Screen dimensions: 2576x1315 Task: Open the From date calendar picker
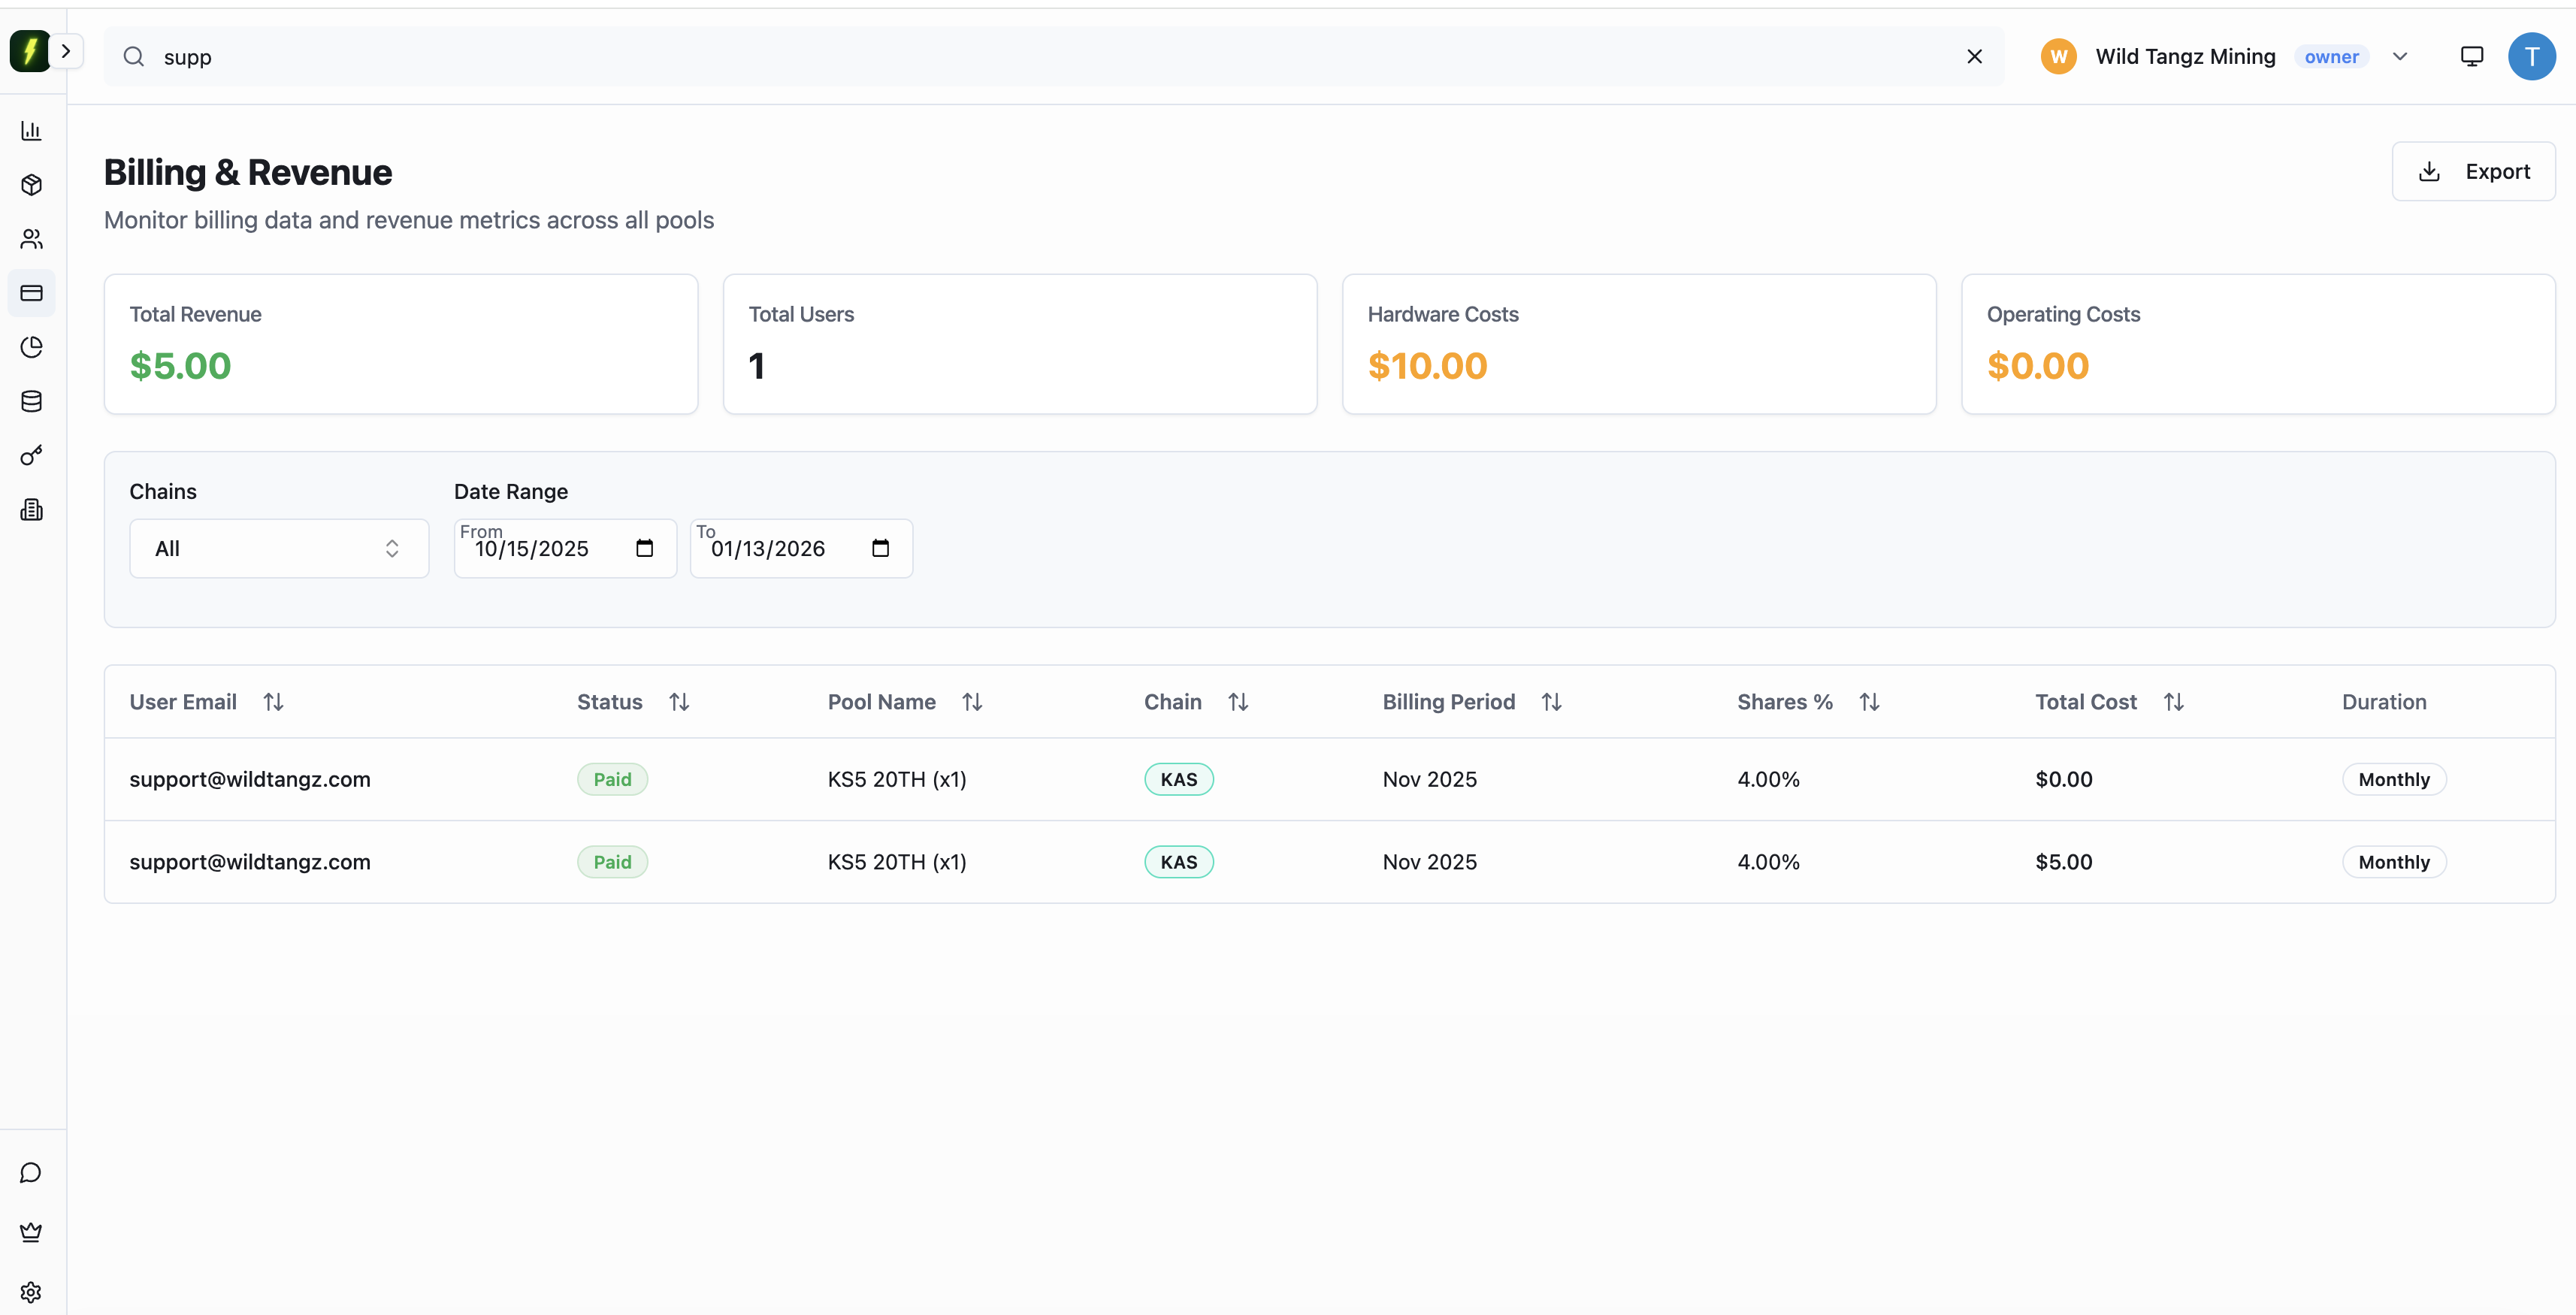coord(644,548)
